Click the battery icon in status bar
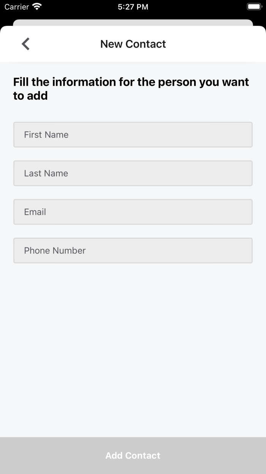This screenshot has width=266, height=474. [x=254, y=6]
